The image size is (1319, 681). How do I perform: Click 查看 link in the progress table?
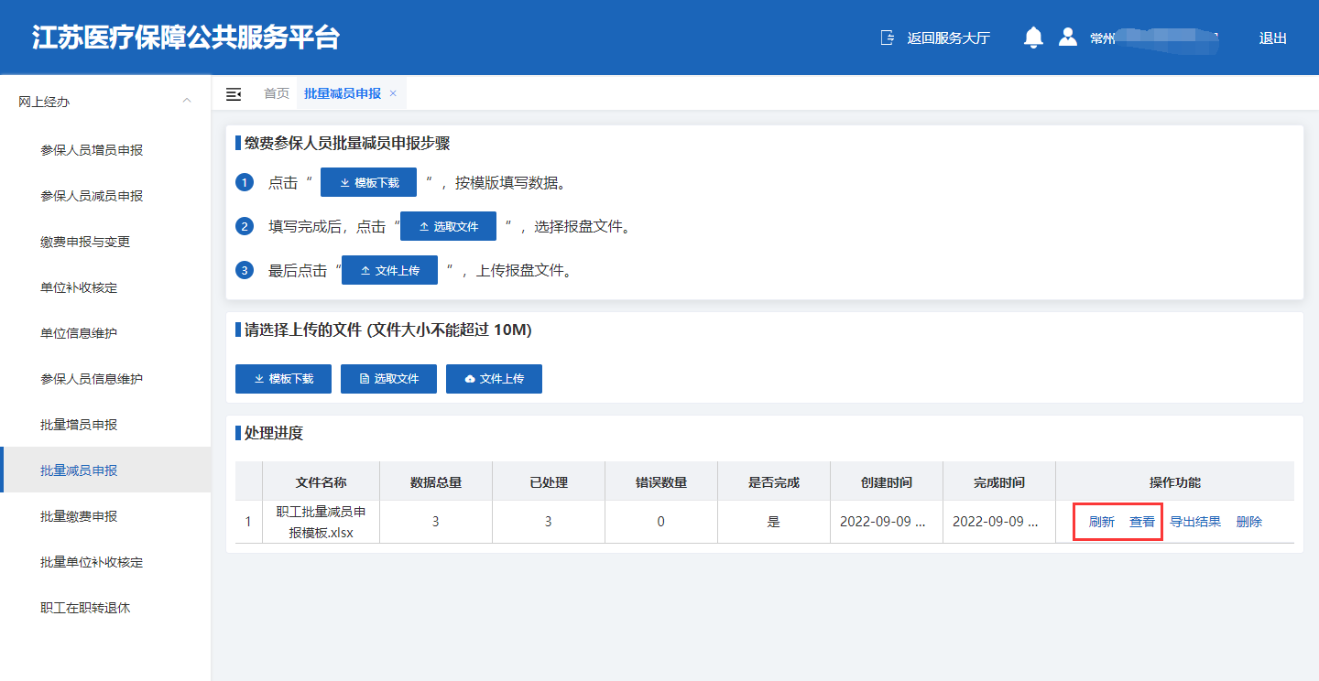(x=1141, y=522)
